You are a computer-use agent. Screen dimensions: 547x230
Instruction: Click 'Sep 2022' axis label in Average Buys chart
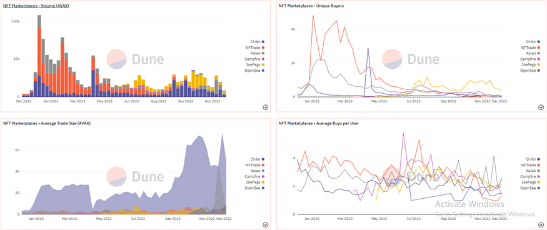pos(448,219)
